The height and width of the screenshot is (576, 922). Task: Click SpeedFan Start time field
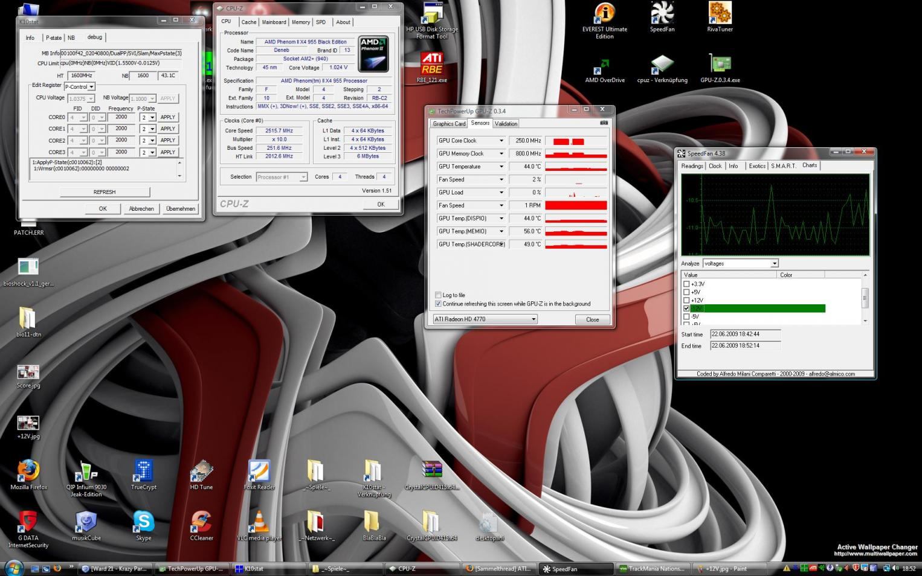tap(746, 334)
